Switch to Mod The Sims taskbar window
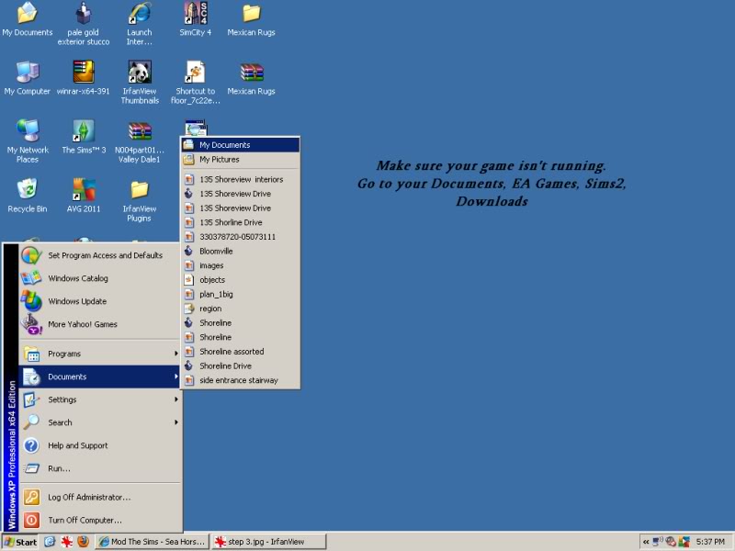 (153, 542)
